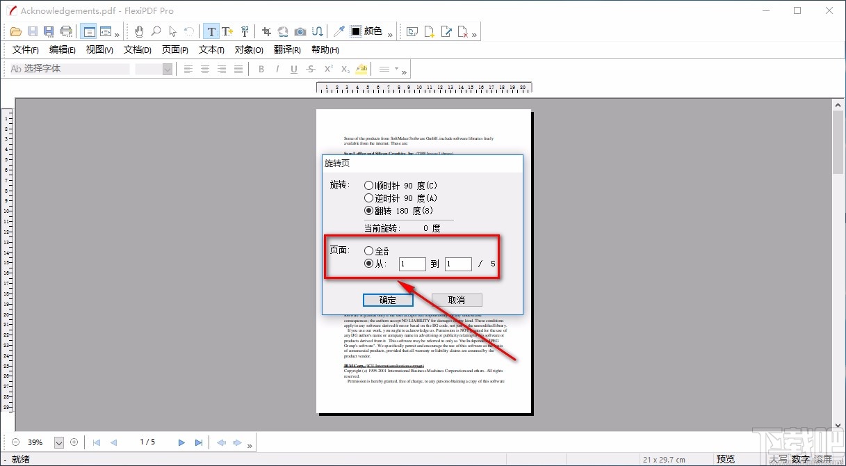846x466 pixels.
Task: Click the 确定 button
Action: click(388, 300)
